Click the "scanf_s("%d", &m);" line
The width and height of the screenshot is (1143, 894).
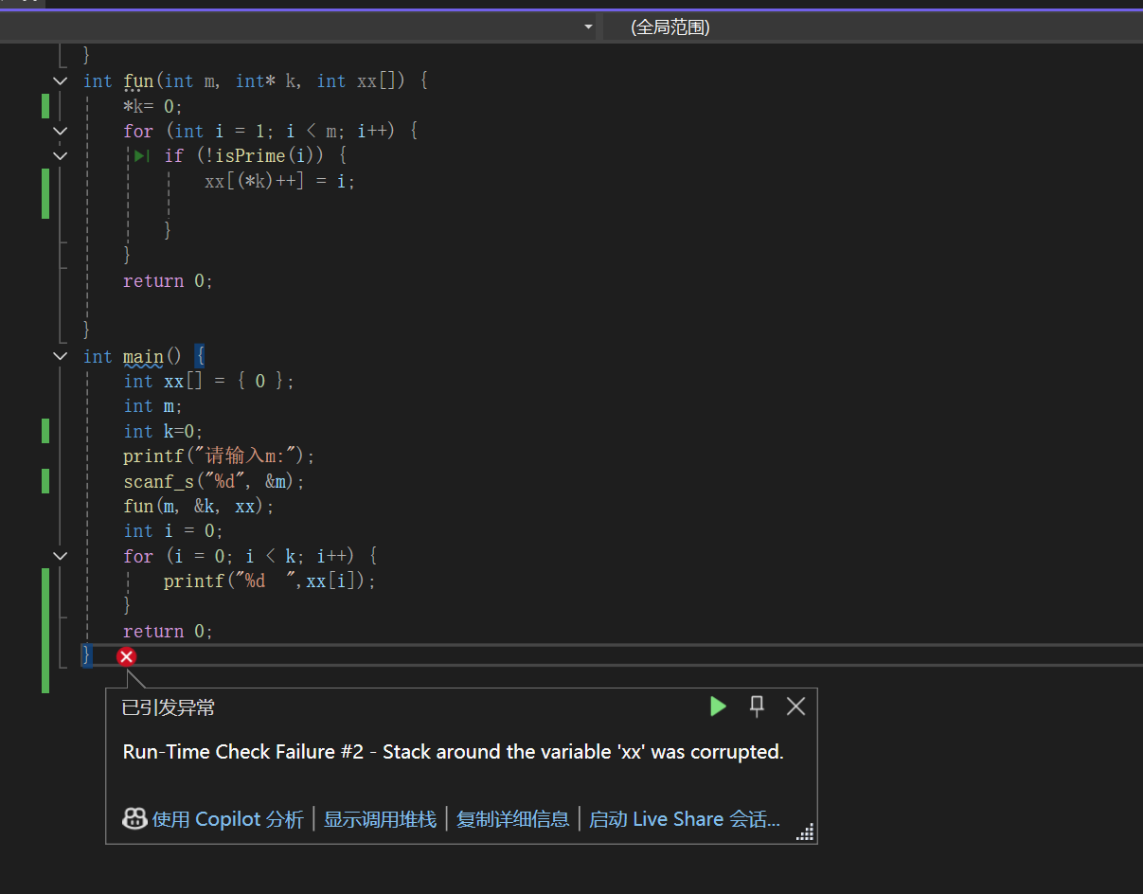214,481
